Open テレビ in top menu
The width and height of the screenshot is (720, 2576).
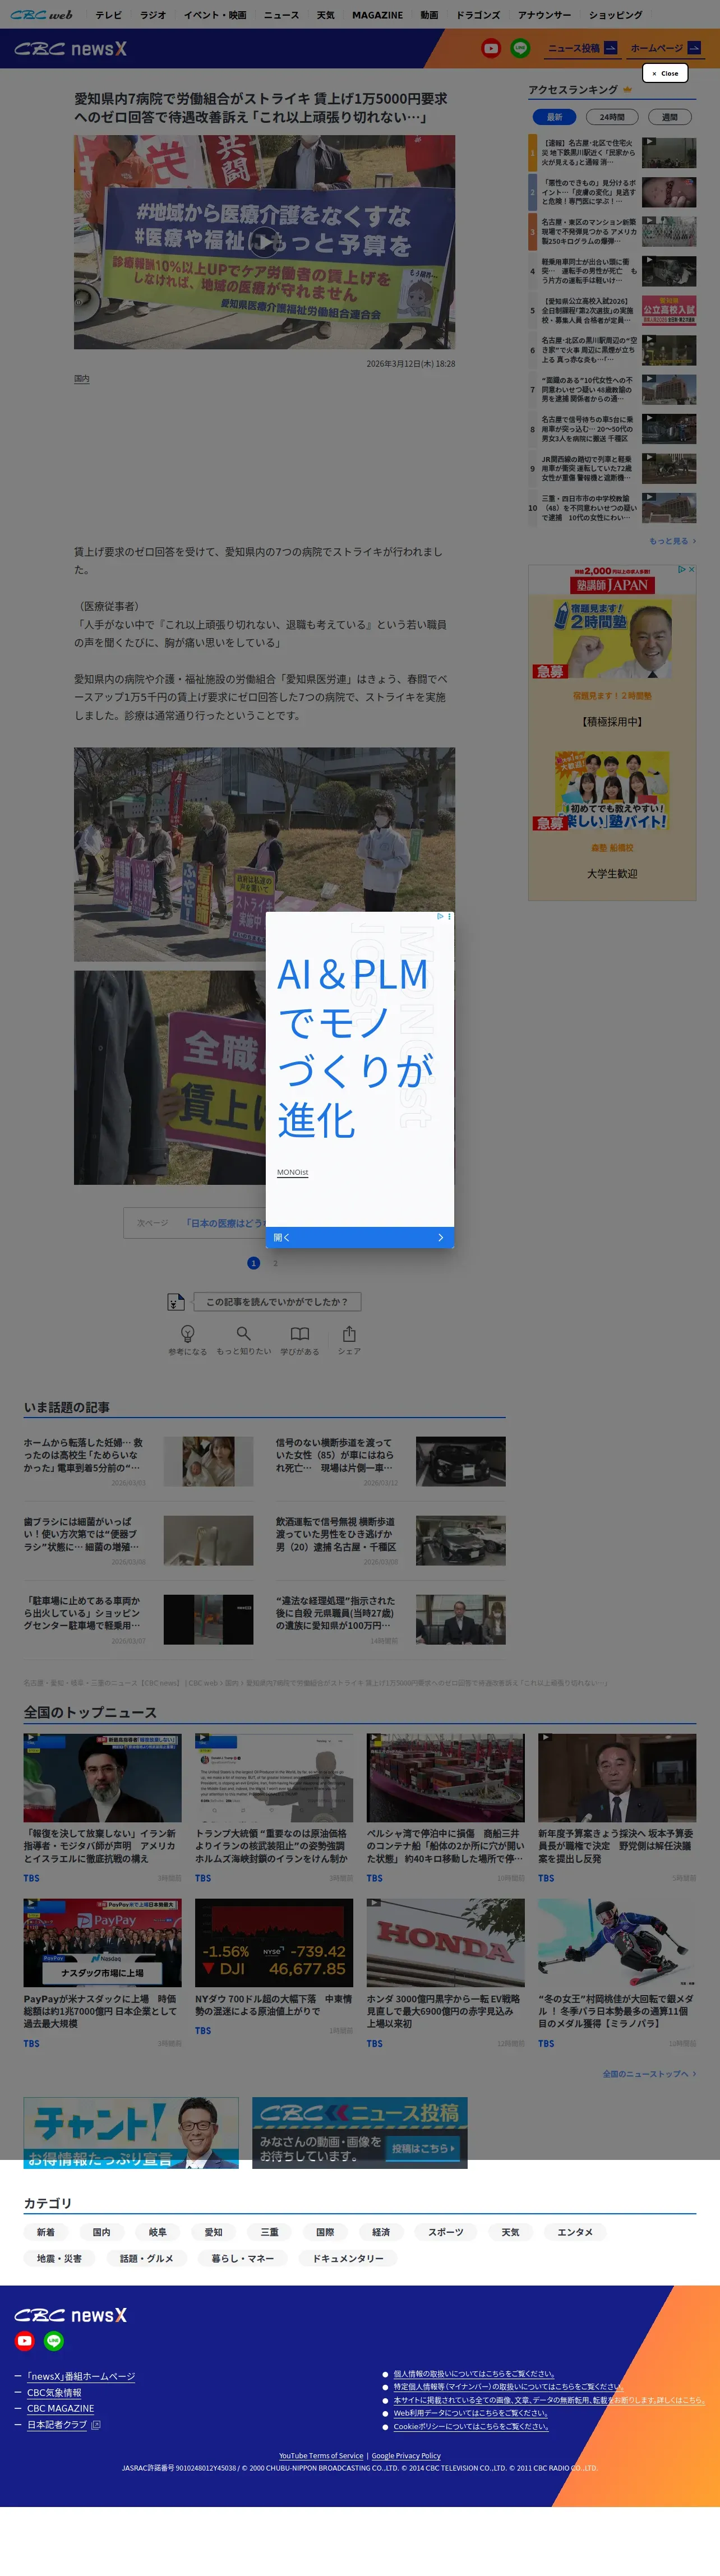[108, 15]
